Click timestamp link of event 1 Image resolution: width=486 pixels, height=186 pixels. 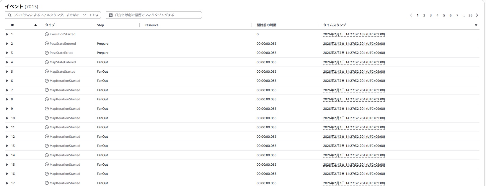pyautogui.click(x=354, y=34)
